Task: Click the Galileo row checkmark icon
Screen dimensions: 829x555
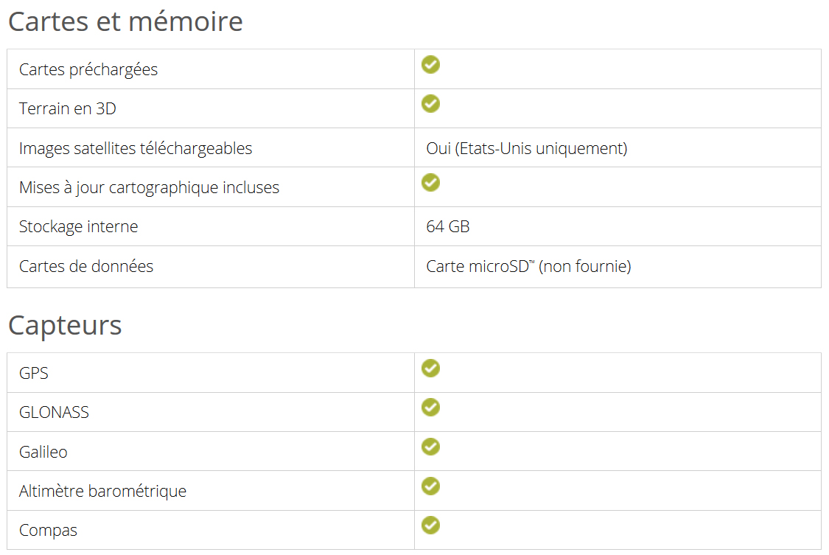Action: click(x=430, y=447)
